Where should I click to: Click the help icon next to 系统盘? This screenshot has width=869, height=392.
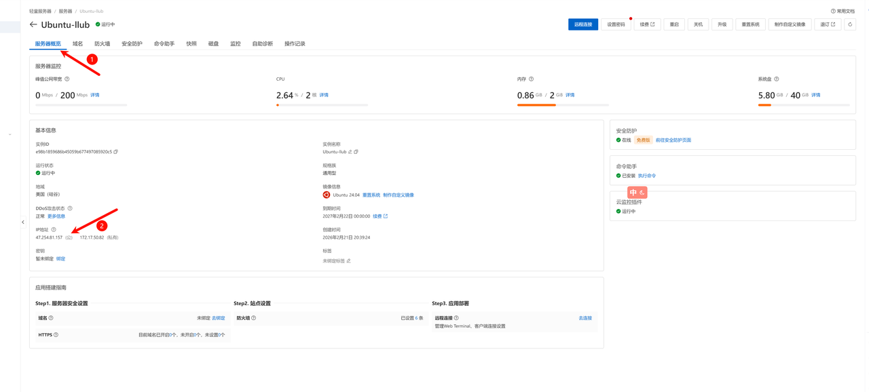coord(777,79)
